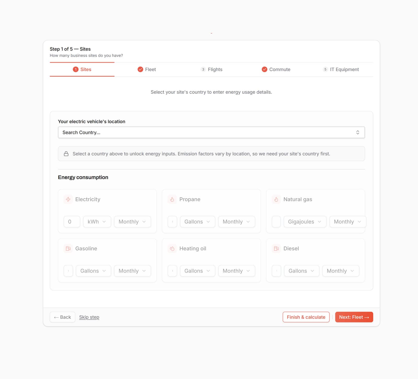Click the Back button
This screenshot has height=379, width=418.
point(62,317)
